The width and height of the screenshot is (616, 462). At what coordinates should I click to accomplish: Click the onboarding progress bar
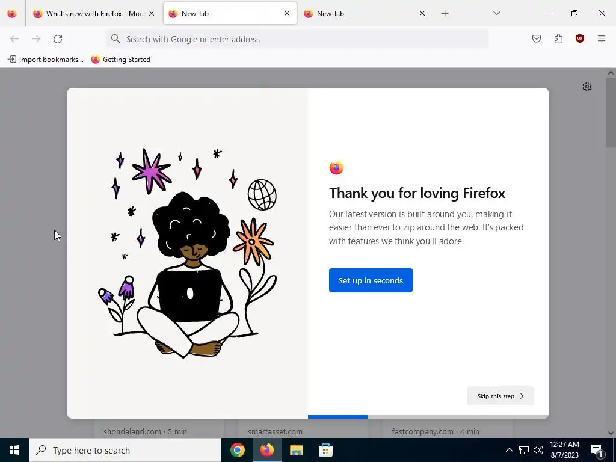(x=428, y=417)
